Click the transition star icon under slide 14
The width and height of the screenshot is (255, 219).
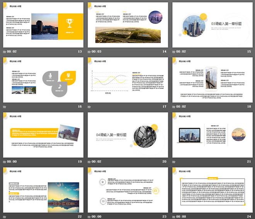coord(89,52)
